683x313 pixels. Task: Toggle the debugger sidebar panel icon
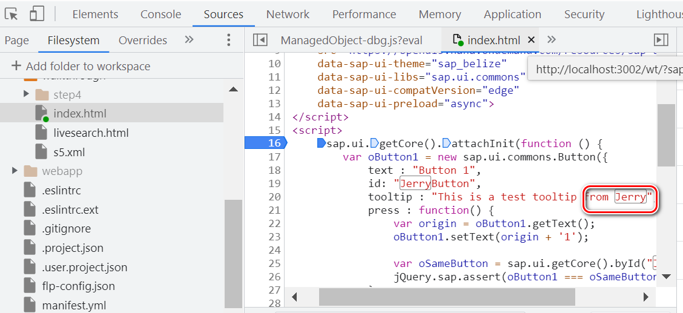(x=661, y=40)
